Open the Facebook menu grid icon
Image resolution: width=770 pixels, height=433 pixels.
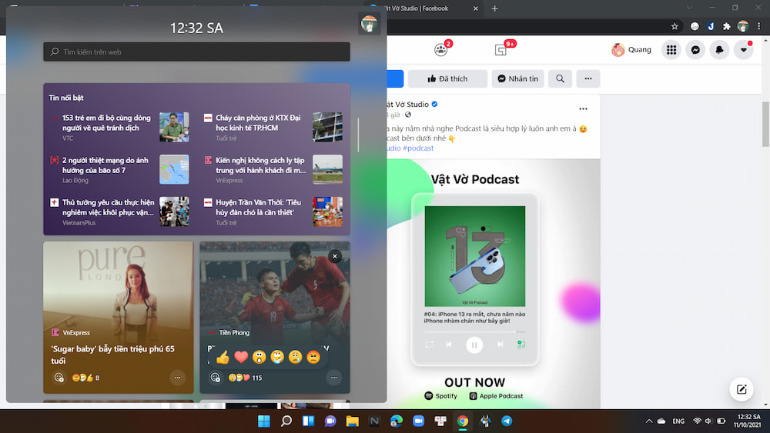(x=671, y=50)
